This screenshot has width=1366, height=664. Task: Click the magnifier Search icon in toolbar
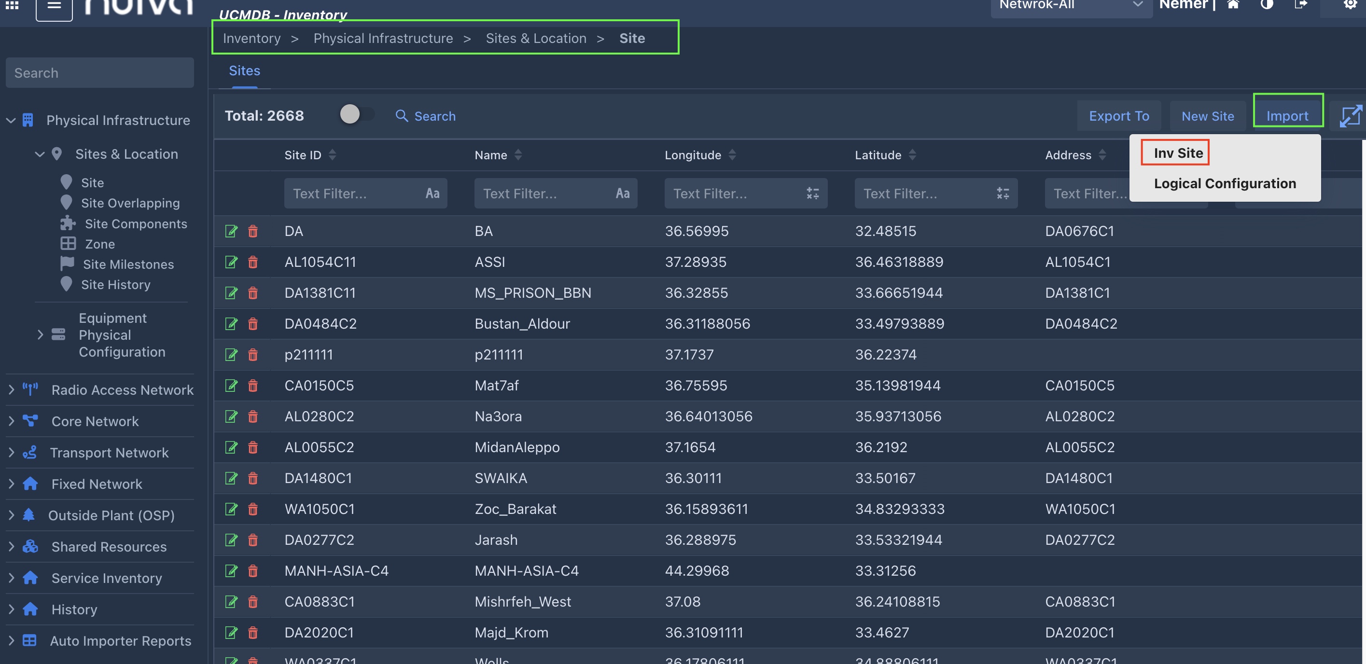(x=402, y=116)
